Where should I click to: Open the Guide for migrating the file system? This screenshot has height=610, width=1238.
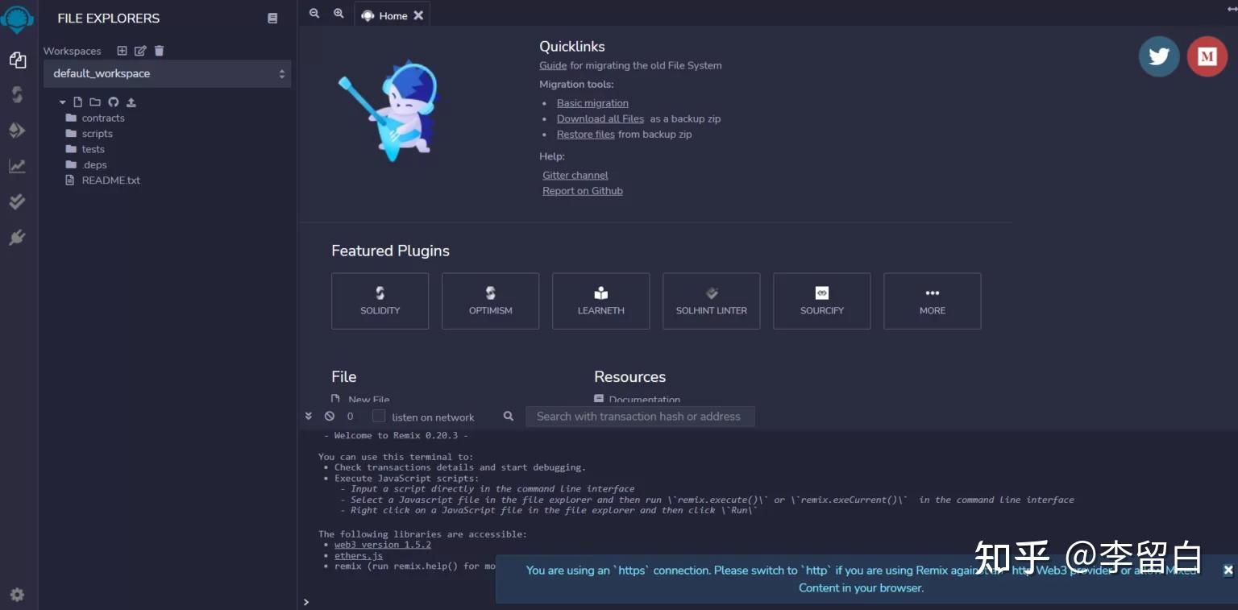pos(552,65)
